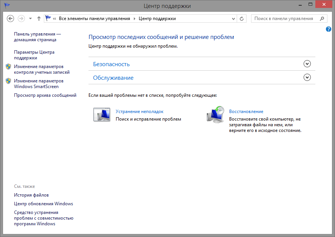Viewport: 335px width, 237px height.
Task: Open 'Изменение параметров Windows SmartScreen'
Action: coord(38,84)
